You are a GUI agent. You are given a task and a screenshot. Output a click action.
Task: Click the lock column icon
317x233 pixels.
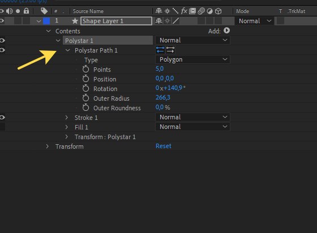tap(26, 11)
